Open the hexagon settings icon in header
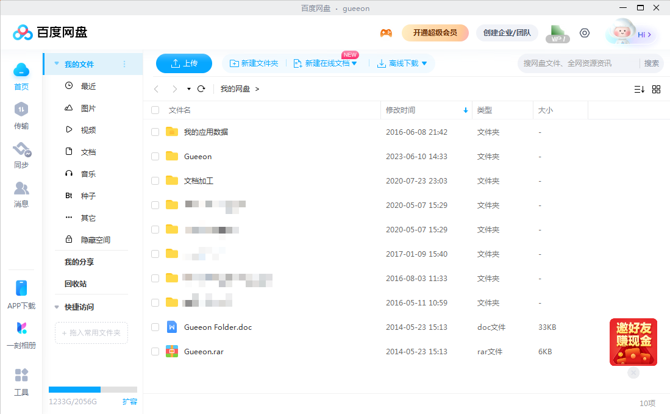Viewport: 670px width, 414px height. click(x=584, y=33)
